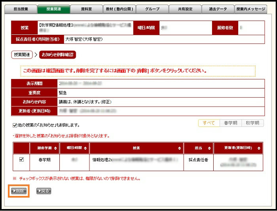Screen dimensions: 277x211
Task: Open the 教材(塾内公開) tab
Action: [120, 9]
